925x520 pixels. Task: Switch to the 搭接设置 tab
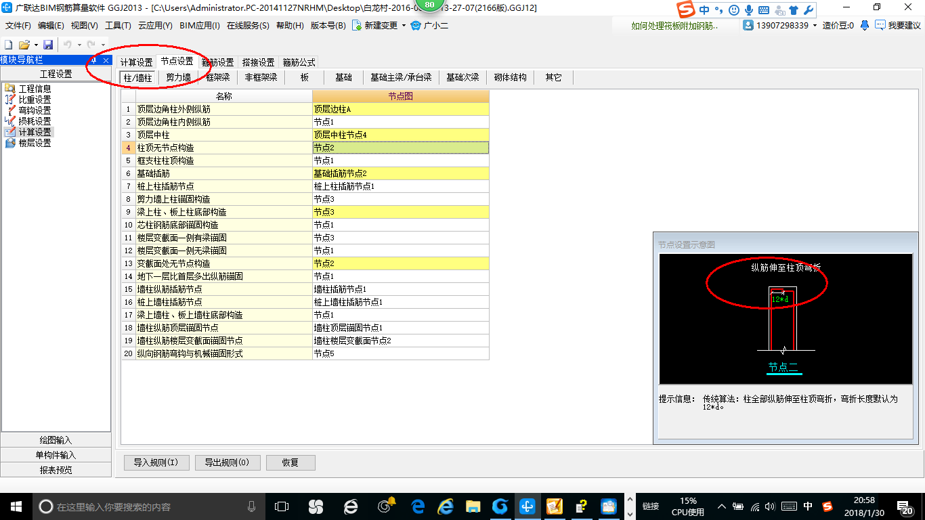(x=258, y=62)
